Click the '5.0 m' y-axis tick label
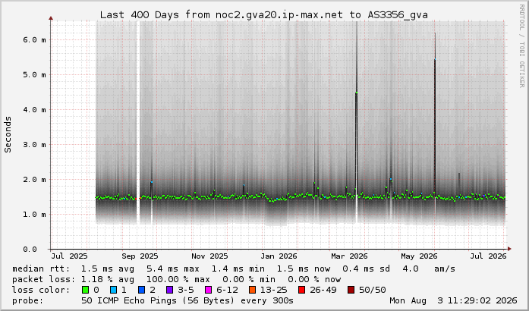 click(34, 74)
